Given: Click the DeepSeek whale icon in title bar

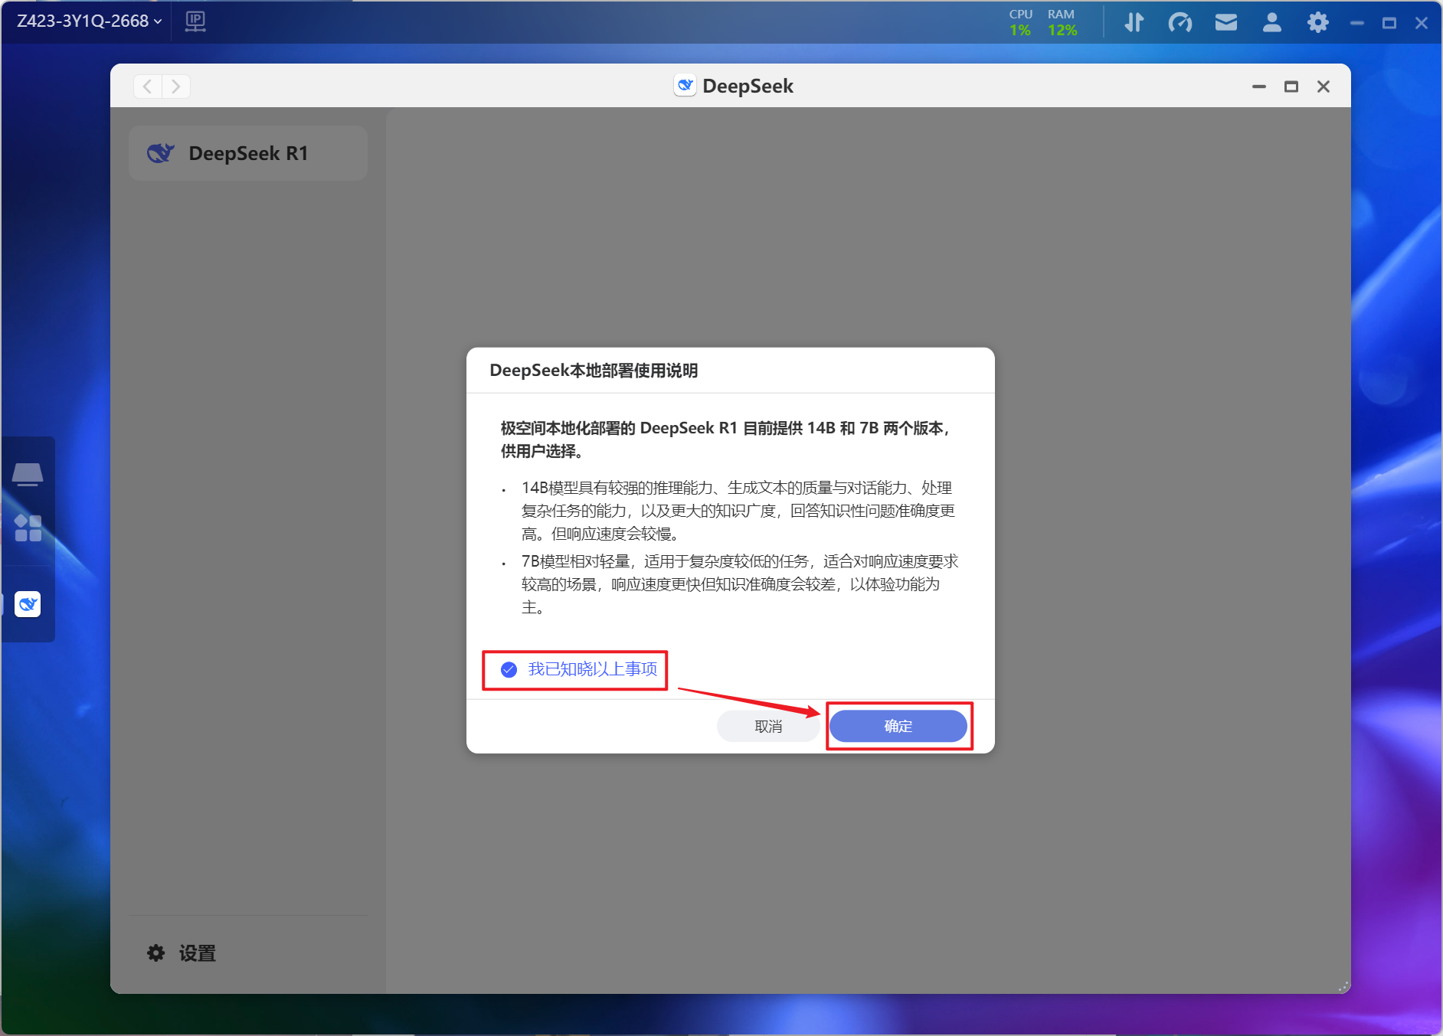Looking at the screenshot, I should pyautogui.click(x=685, y=85).
